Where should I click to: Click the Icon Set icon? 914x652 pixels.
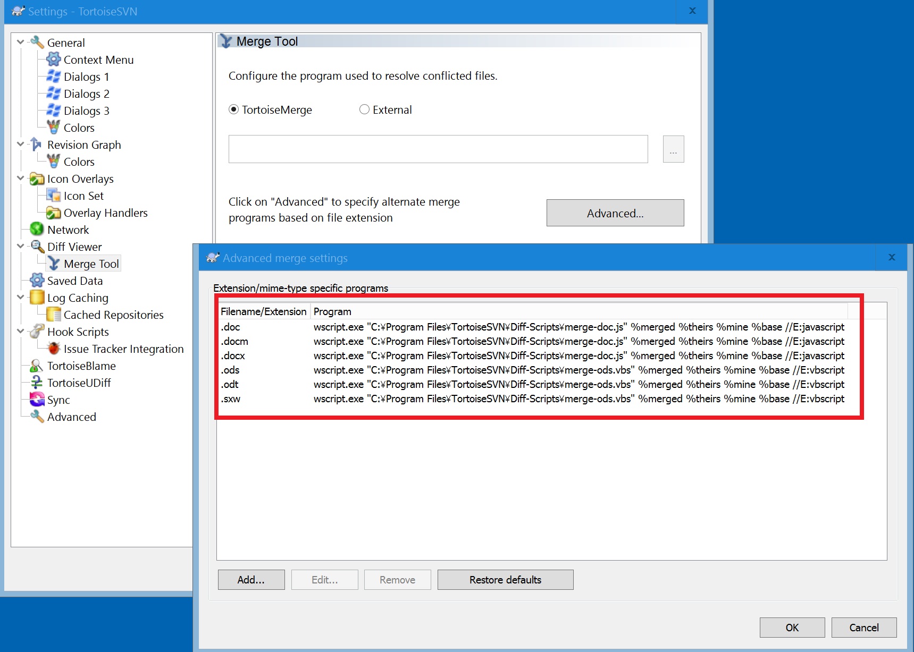[54, 196]
